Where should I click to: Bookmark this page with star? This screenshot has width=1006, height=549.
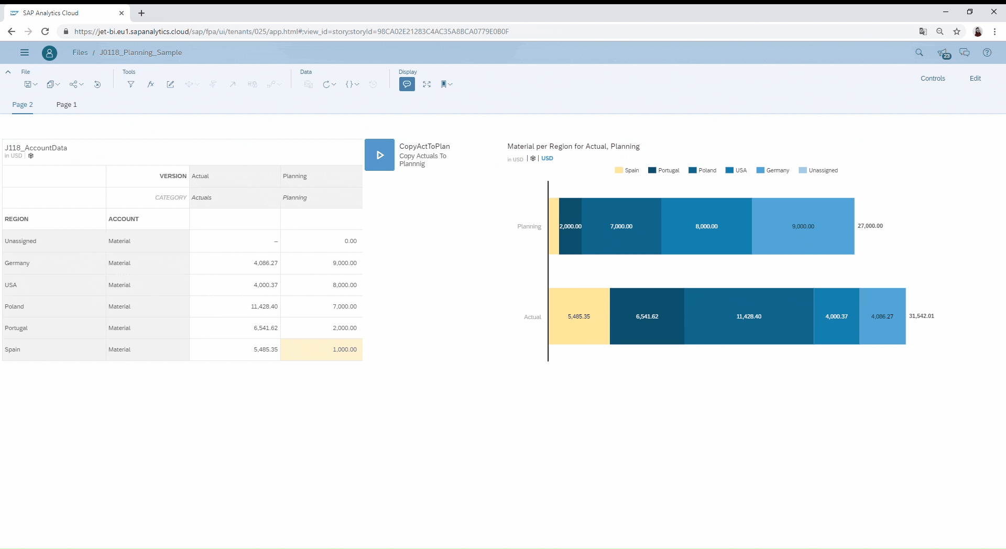pyautogui.click(x=957, y=31)
